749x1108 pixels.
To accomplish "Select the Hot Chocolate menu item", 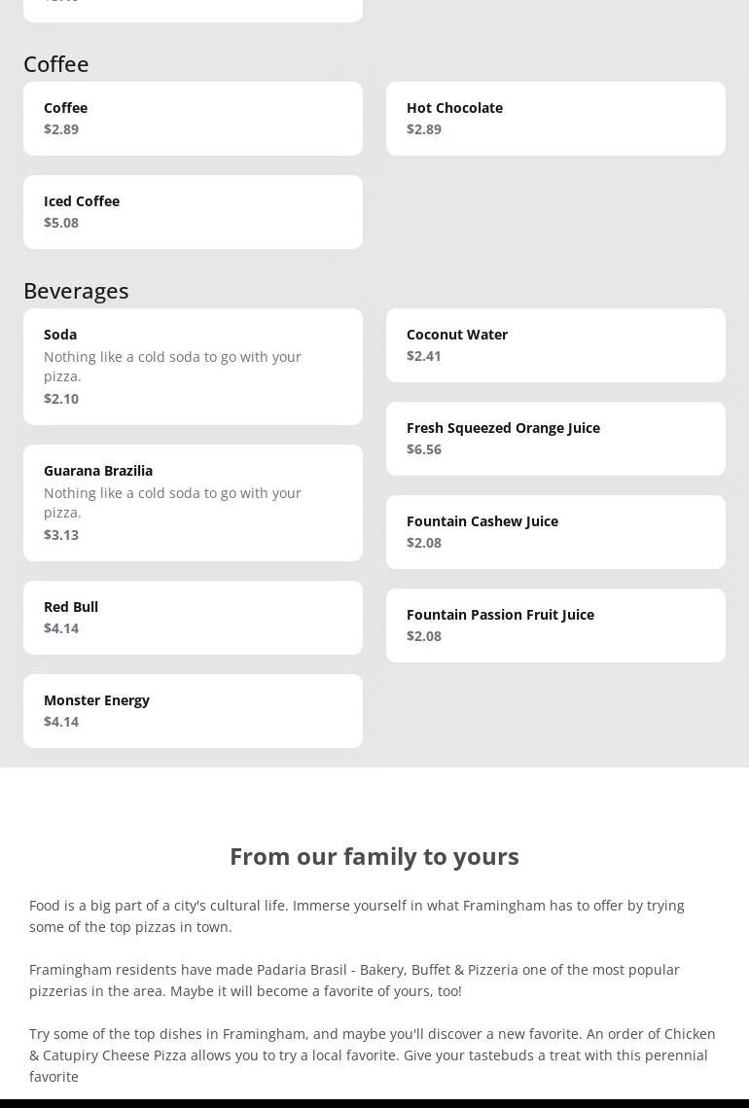I will tap(555, 119).
